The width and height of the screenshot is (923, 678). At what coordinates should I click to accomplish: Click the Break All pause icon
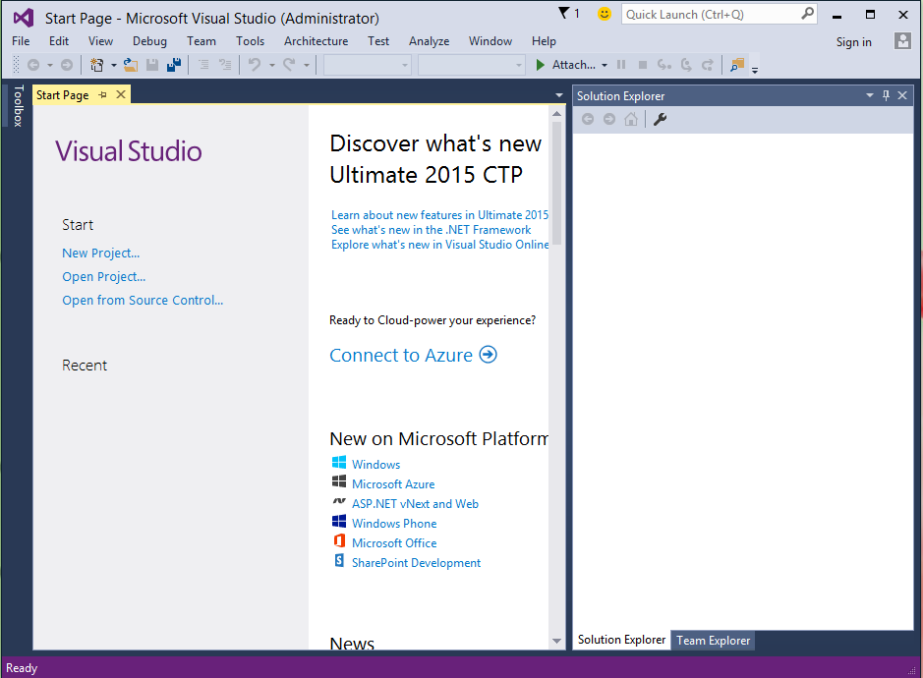(621, 65)
